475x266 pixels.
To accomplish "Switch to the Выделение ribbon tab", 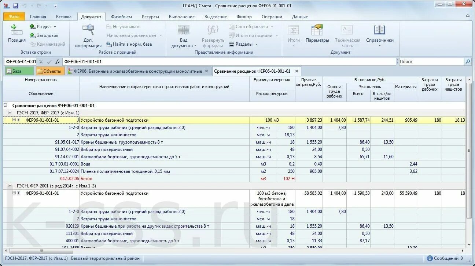I will 216,17.
